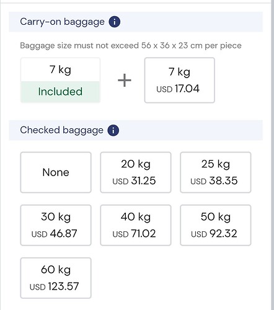Click the vertical scrollbar on right edge

273,155
